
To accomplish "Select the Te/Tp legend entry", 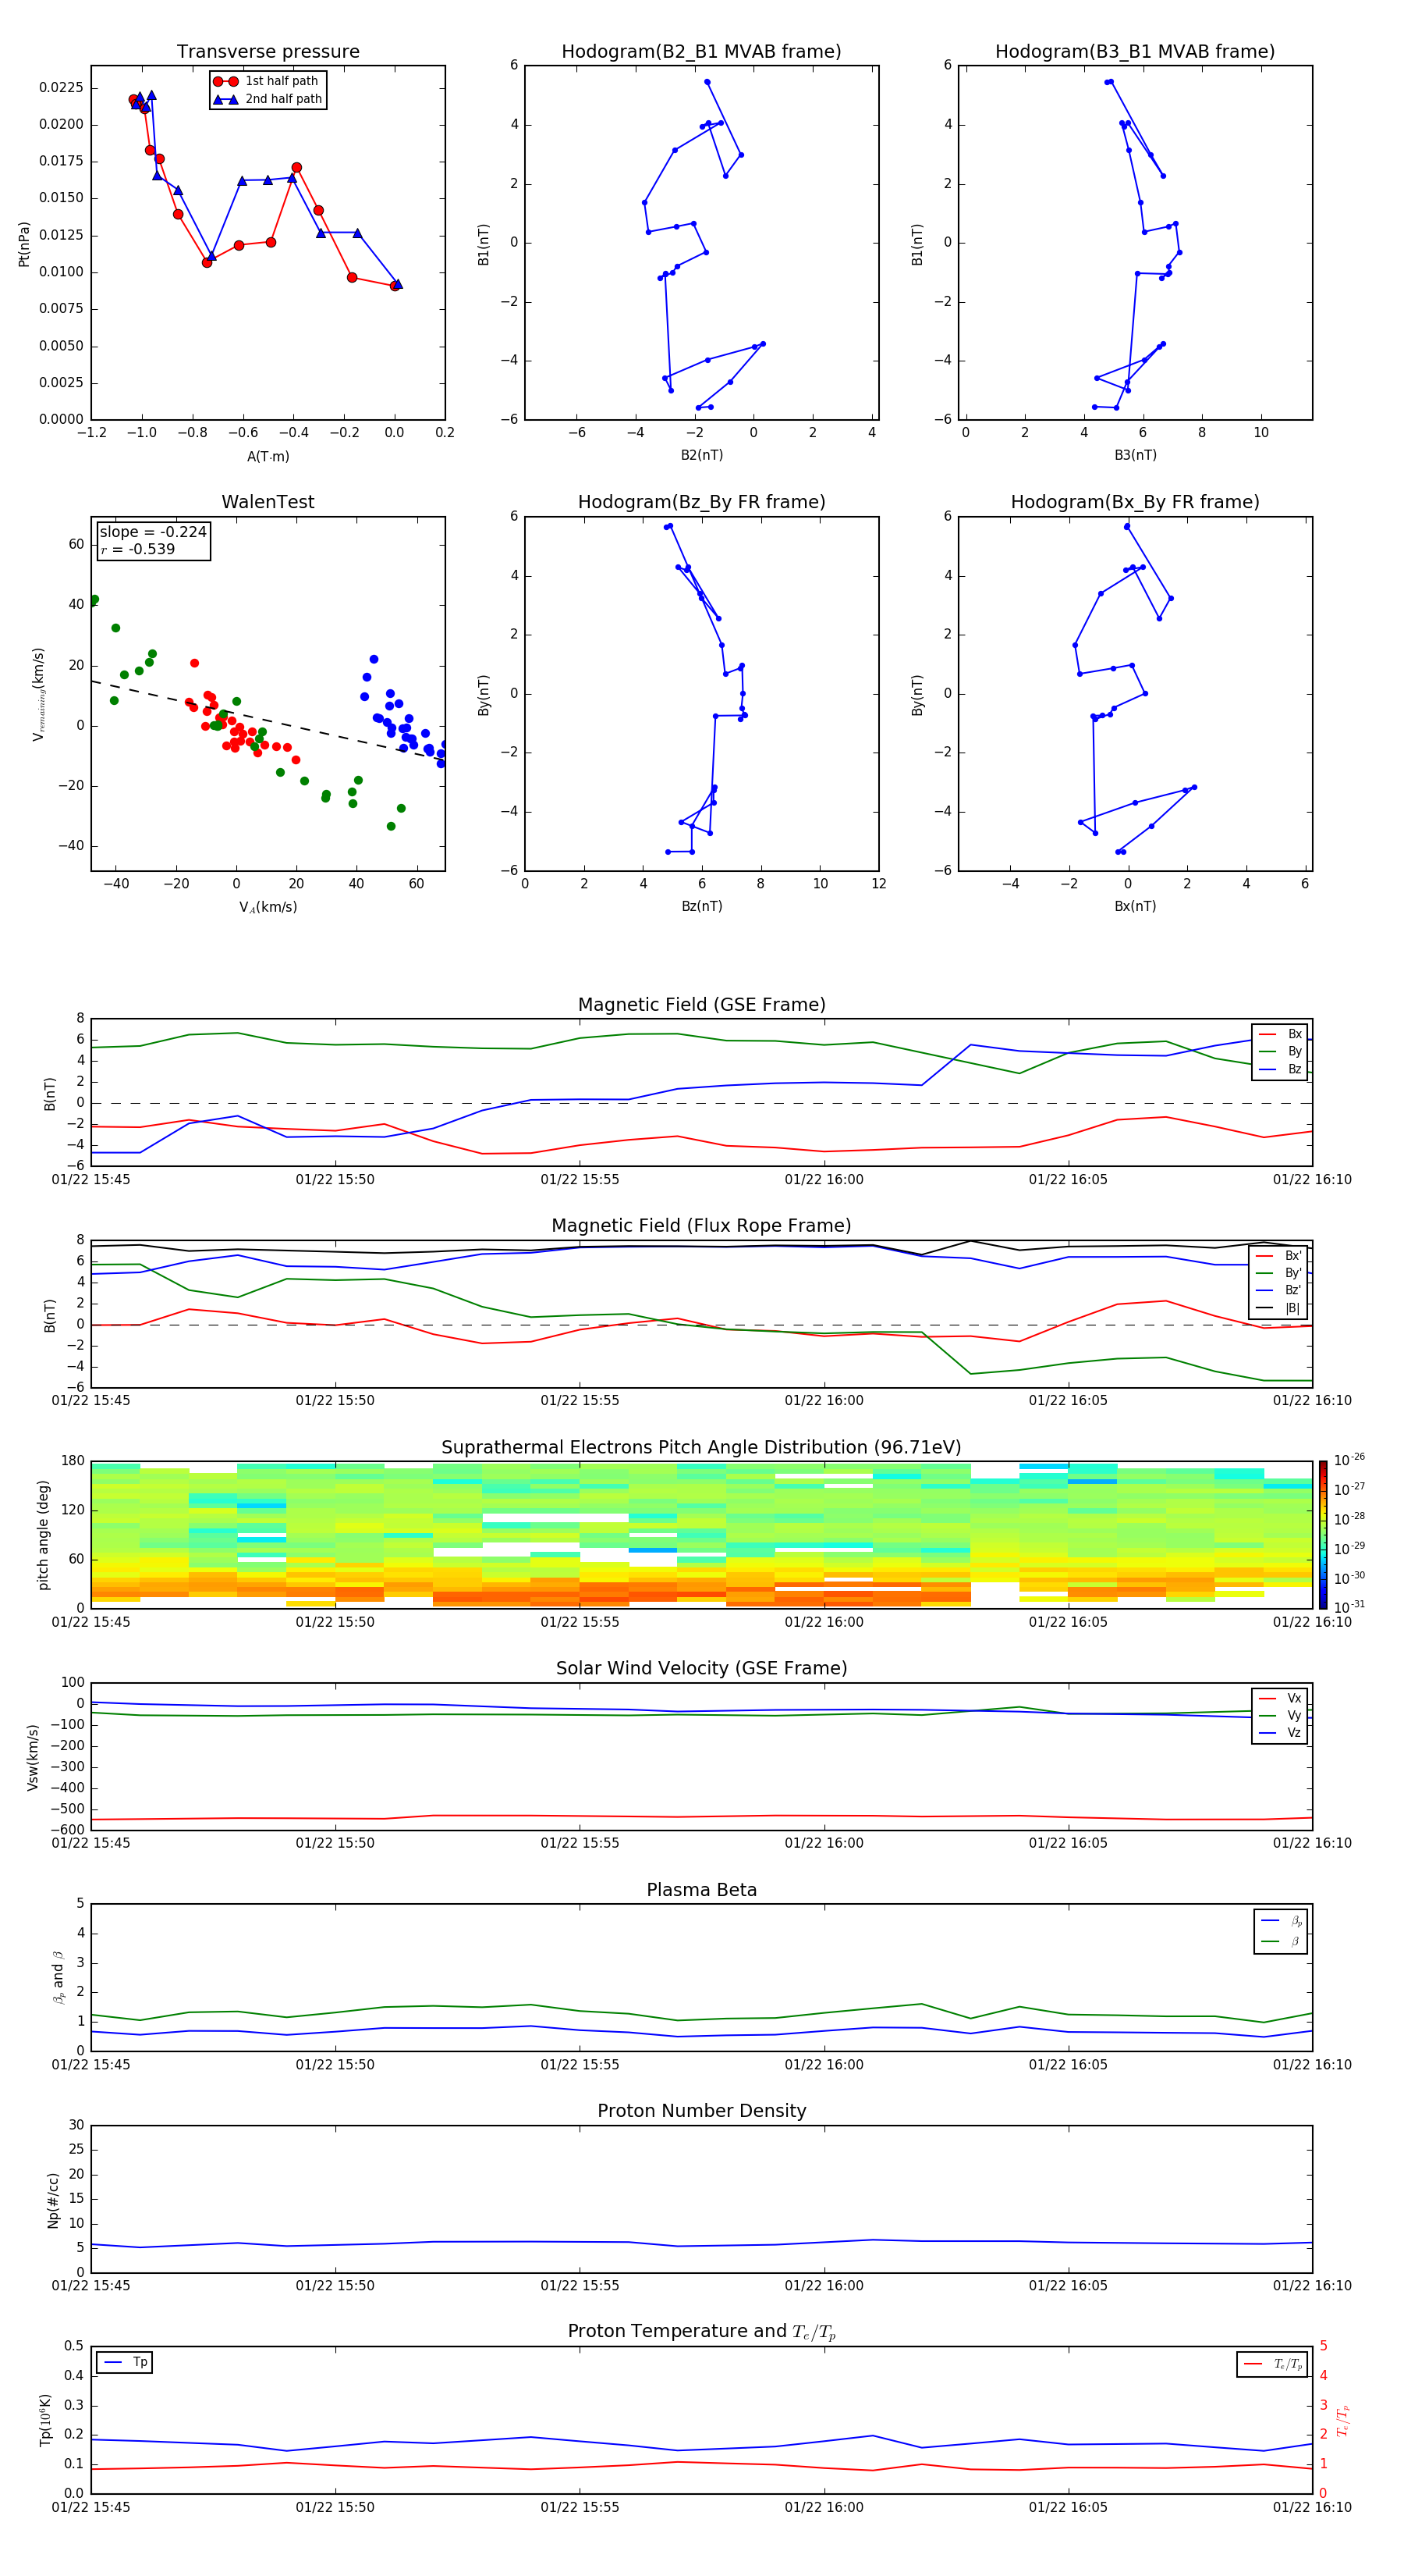I will pyautogui.click(x=1272, y=2364).
